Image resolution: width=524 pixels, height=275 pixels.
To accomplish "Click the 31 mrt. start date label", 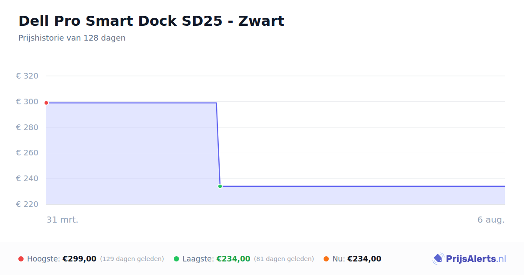I will tap(62, 220).
